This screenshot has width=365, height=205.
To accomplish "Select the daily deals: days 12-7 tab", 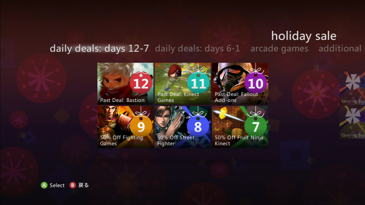I will click(99, 48).
